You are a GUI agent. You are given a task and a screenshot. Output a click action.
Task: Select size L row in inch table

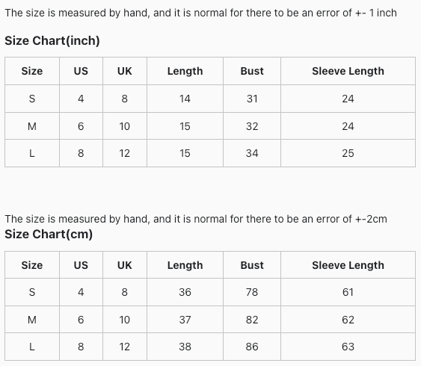tap(210, 153)
